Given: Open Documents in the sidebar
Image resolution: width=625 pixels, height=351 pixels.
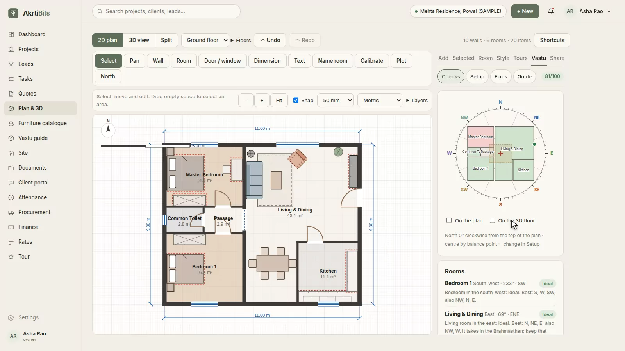Looking at the screenshot, I should click(x=41, y=168).
